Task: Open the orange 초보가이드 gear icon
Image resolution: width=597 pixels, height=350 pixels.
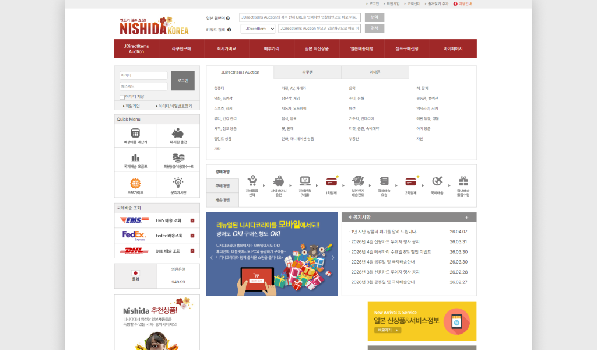Action: (135, 183)
